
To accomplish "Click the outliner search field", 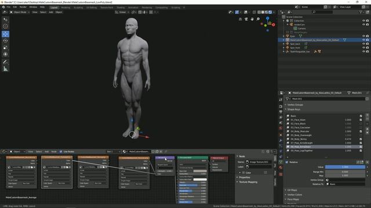I will point(323,12).
